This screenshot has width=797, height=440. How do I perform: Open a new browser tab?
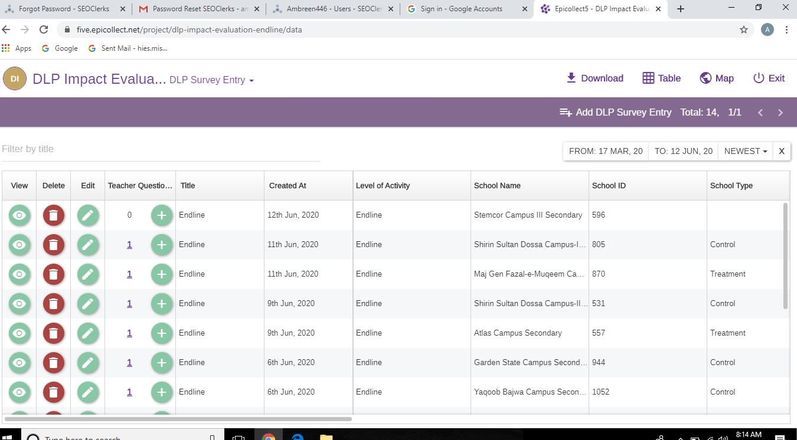click(x=681, y=9)
